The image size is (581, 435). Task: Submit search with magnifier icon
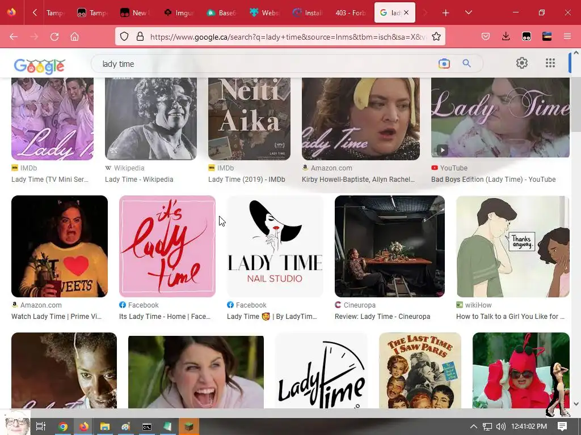coord(466,63)
